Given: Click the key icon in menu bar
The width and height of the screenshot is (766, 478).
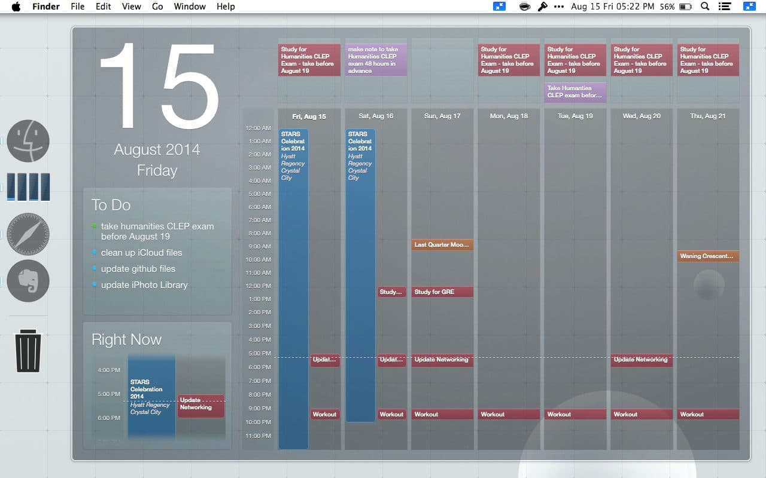Looking at the screenshot, I should click(542, 7).
